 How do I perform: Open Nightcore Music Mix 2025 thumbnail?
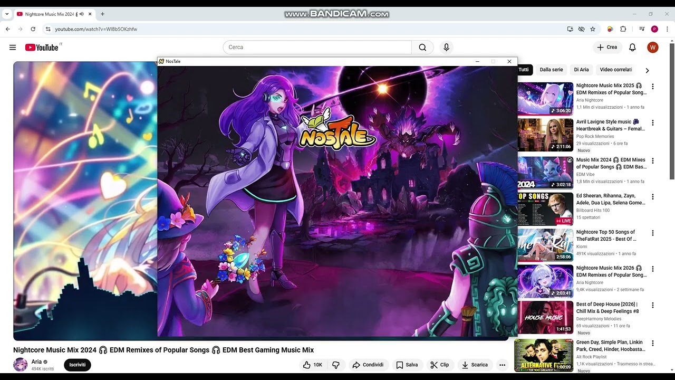pyautogui.click(x=545, y=99)
